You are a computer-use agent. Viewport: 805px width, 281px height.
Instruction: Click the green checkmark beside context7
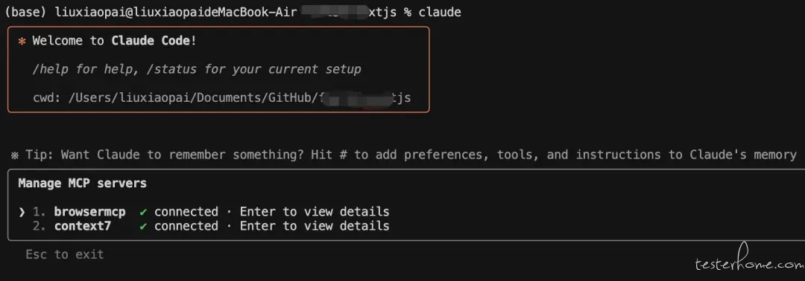pyautogui.click(x=143, y=226)
